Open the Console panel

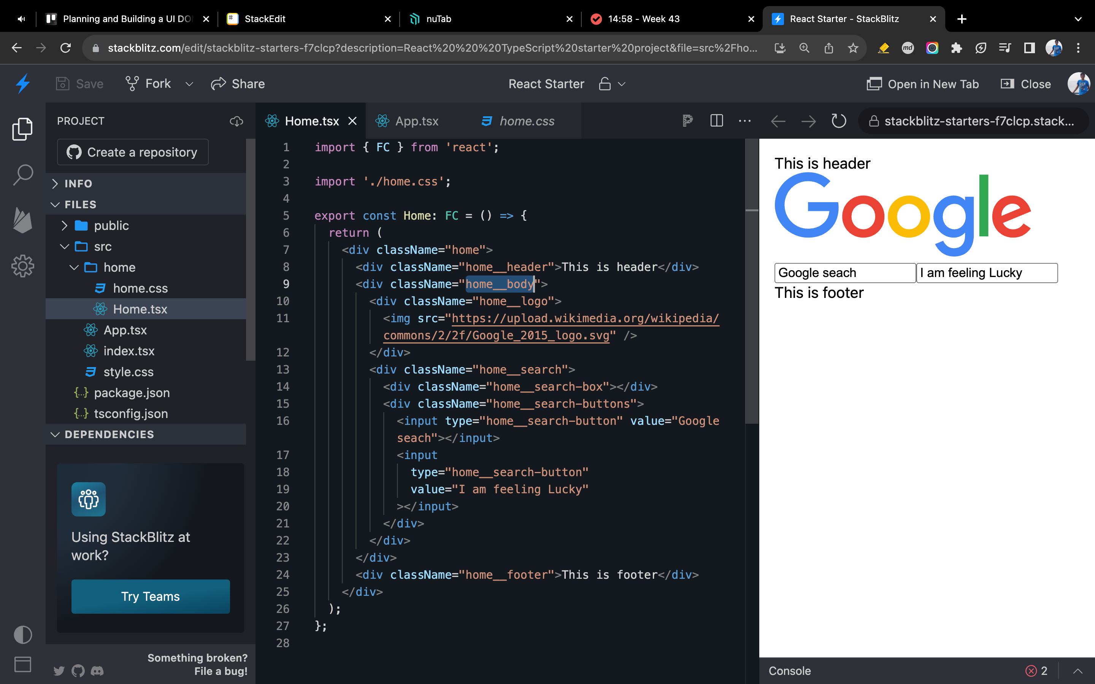[x=790, y=671]
